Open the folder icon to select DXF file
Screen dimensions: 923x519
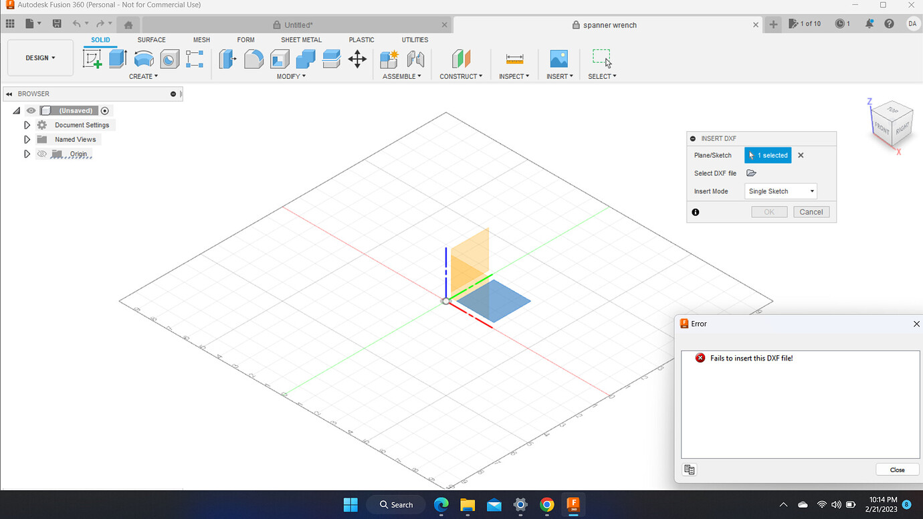point(751,173)
